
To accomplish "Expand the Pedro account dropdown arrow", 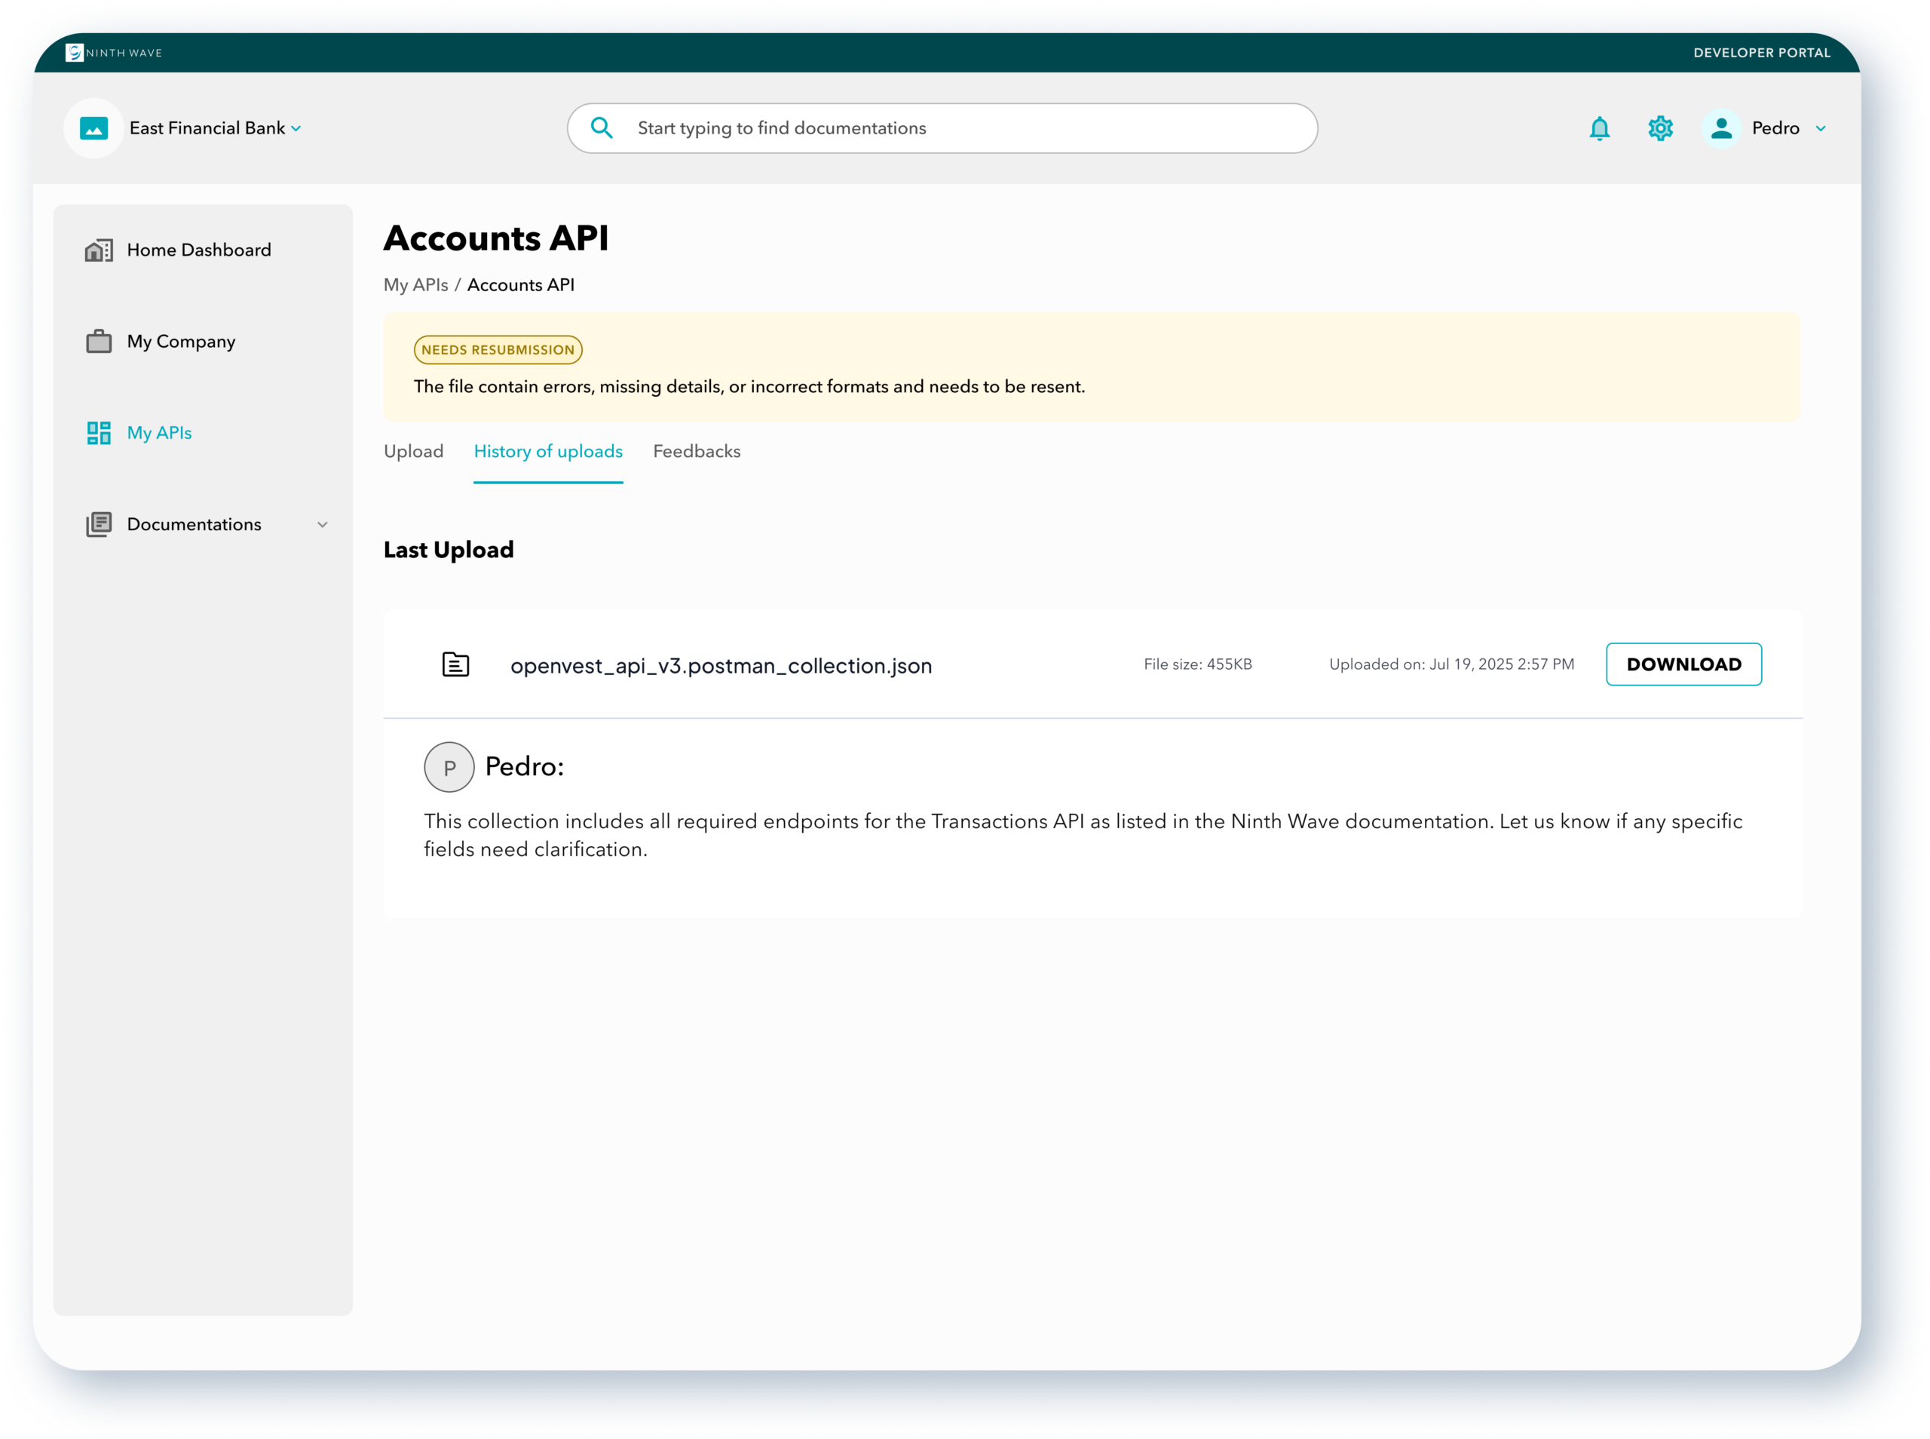I will coord(1821,128).
